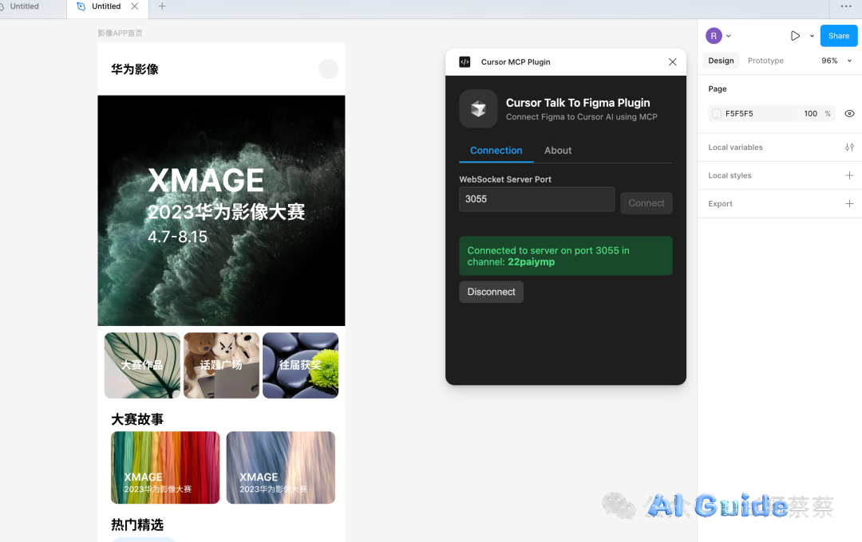Open a new tab with plus icon
Viewport: 862px width, 542px height.
162,6
